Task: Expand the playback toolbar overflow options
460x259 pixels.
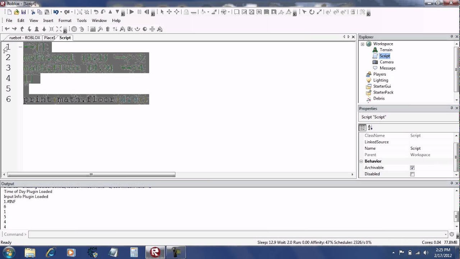Action: (x=153, y=14)
